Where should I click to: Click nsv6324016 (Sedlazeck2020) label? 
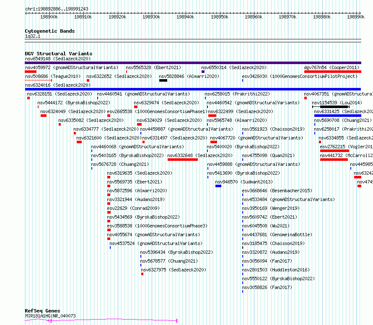tap(58, 85)
